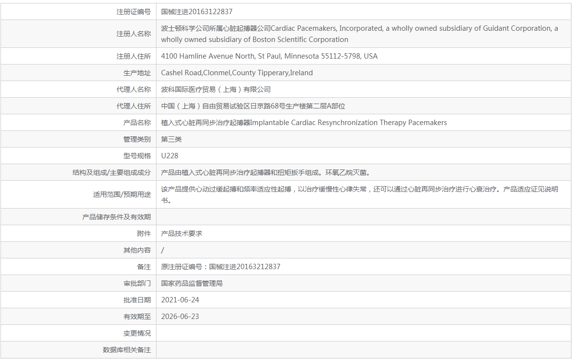Open the 产品技术要求 attachment text
The width and height of the screenshot is (576, 361).
coord(181,234)
